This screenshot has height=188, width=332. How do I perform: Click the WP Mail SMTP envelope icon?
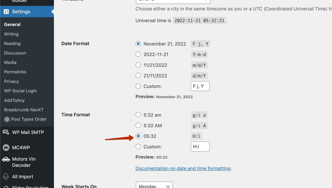pos(6,132)
